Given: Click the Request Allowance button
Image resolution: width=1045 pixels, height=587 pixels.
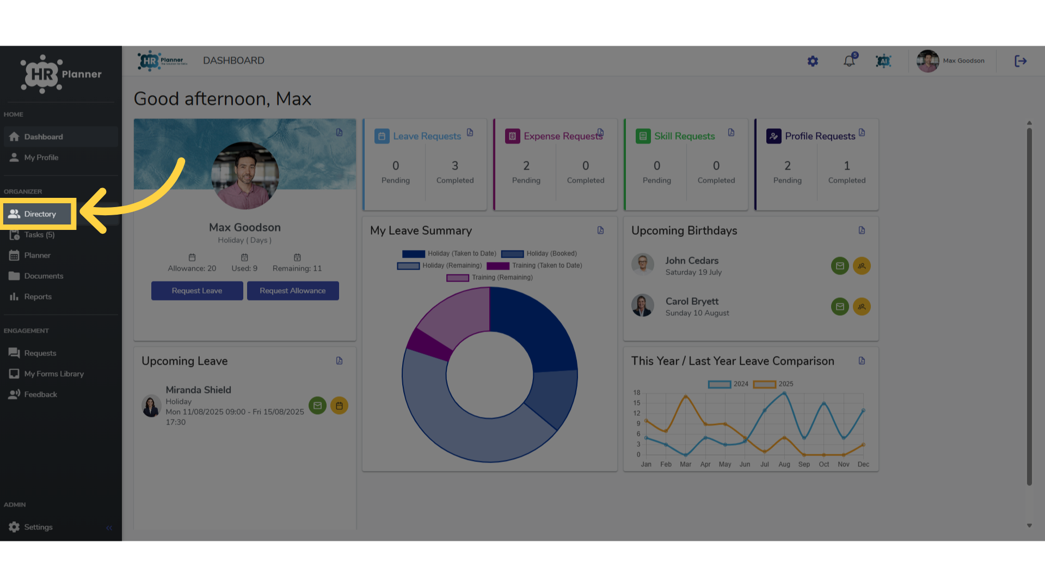Looking at the screenshot, I should tap(293, 291).
